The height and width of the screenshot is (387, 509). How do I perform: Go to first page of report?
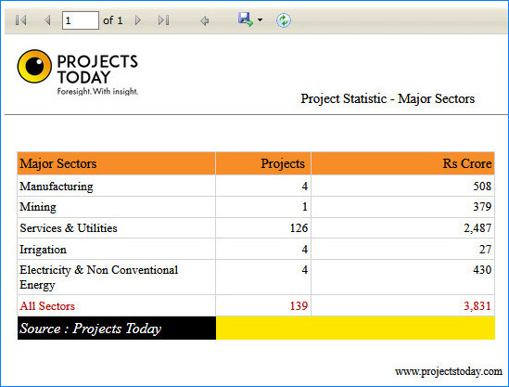(20, 20)
